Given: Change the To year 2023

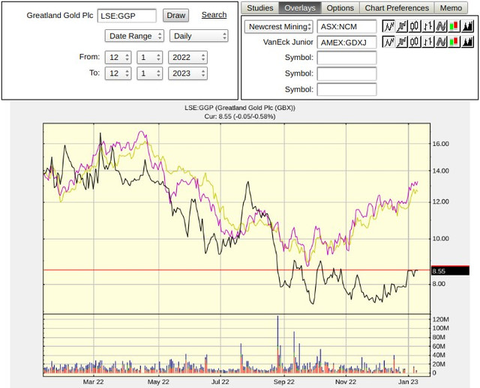Looking at the screenshot, I should click(x=187, y=73).
